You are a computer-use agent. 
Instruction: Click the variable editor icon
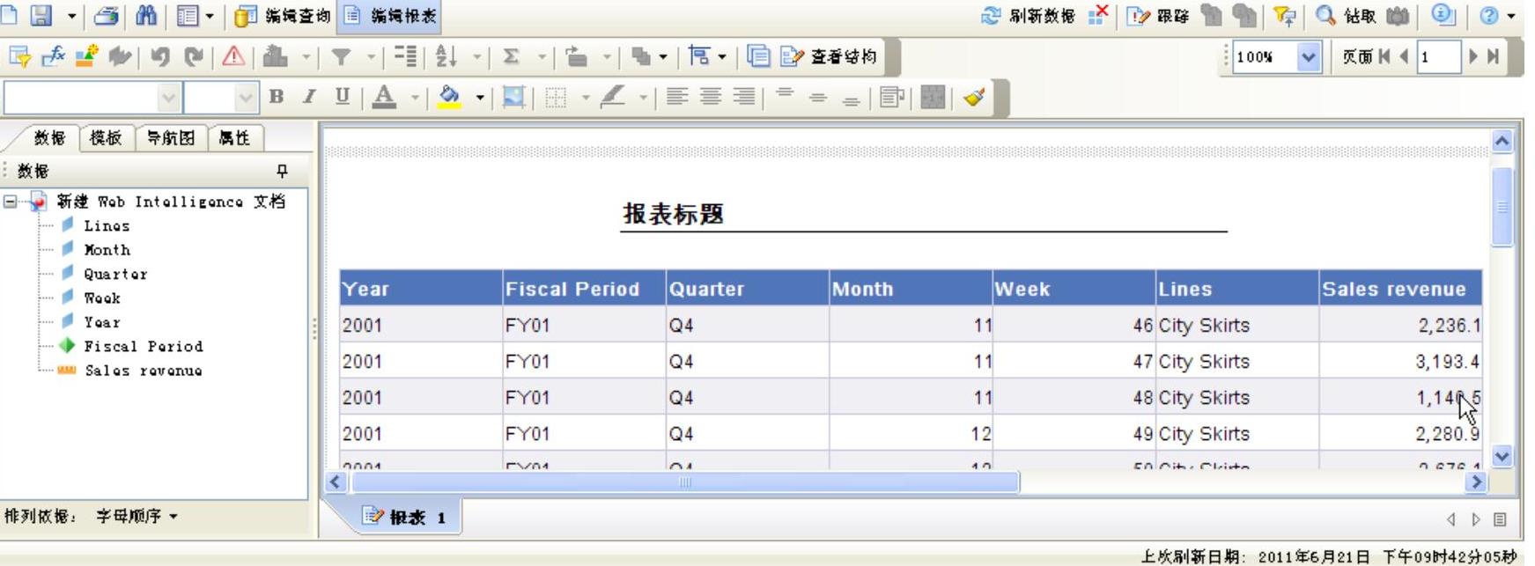click(x=86, y=56)
